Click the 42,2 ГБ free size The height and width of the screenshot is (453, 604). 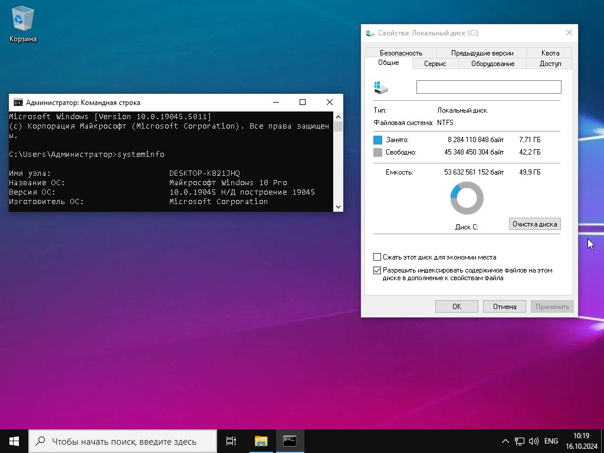(x=530, y=152)
